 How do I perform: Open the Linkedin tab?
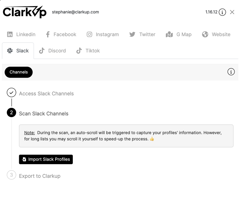click(21, 34)
